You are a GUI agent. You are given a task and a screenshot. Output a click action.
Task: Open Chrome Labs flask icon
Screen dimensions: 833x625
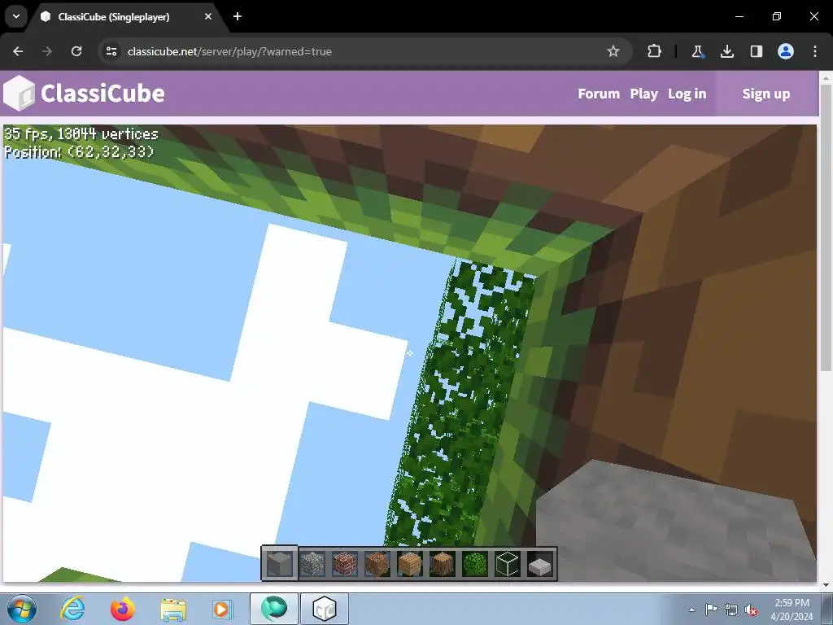point(697,51)
